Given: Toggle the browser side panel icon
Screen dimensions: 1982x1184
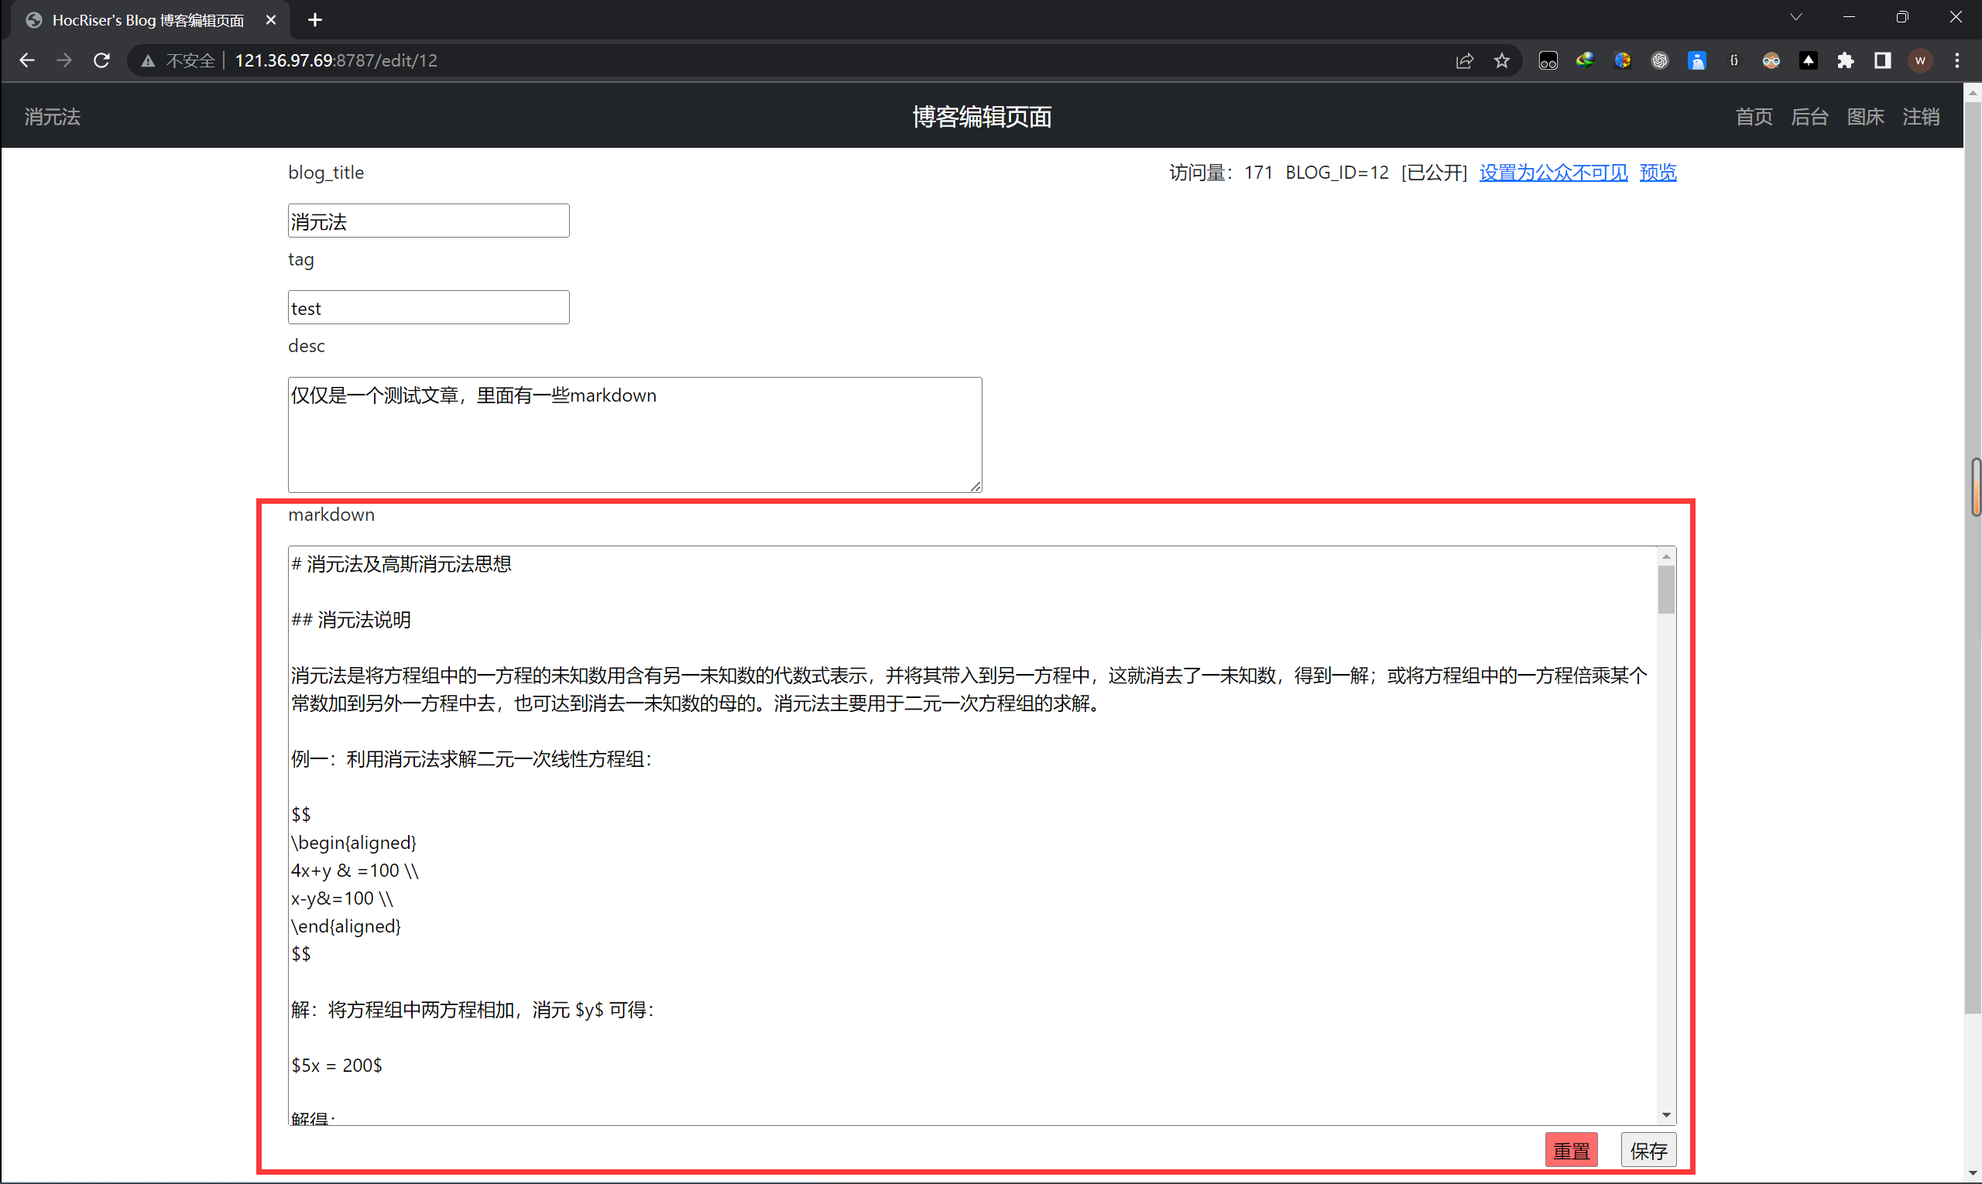Looking at the screenshot, I should coord(1882,60).
